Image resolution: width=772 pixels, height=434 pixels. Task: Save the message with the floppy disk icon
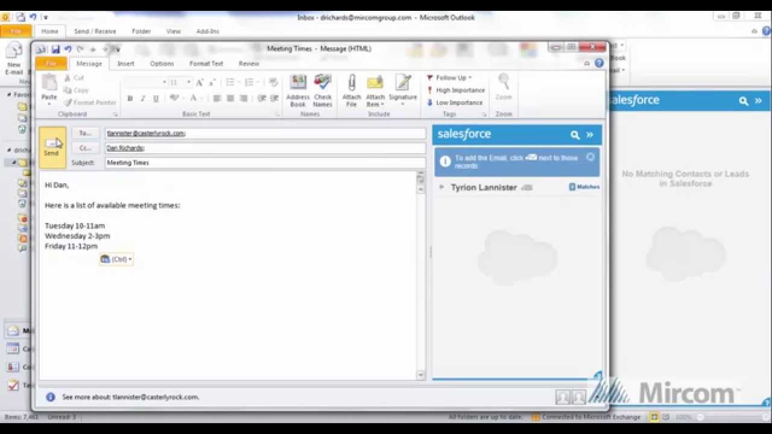tap(55, 49)
